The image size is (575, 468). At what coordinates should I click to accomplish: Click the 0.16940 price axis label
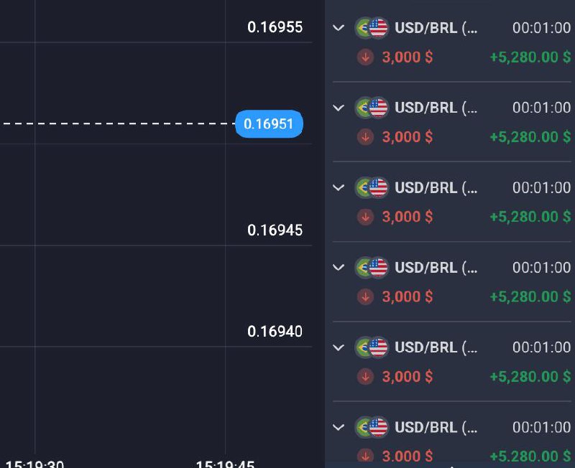(275, 331)
